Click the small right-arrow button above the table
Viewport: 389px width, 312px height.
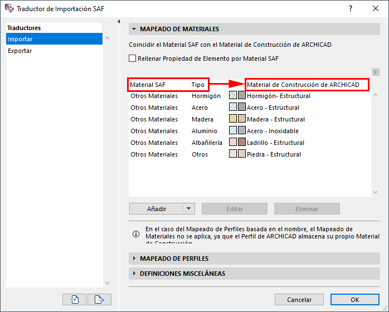click(x=376, y=72)
